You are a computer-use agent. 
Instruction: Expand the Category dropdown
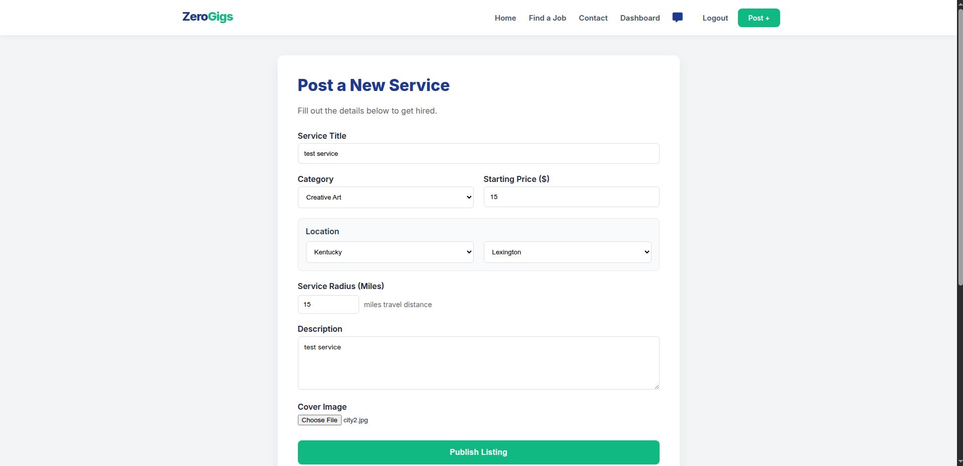[385, 198]
